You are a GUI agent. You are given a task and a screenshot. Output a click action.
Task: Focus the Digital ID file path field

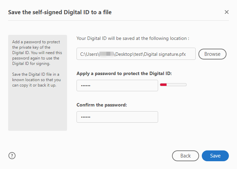tap(136, 54)
